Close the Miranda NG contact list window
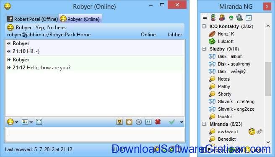Viewport: 275px width, 157px height. coord(267,6)
